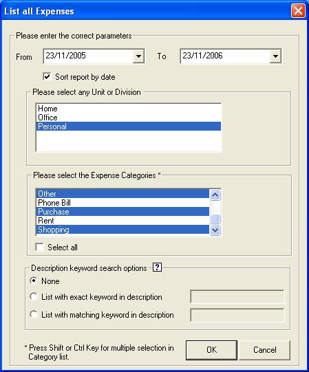Click category list scroll down arrow

[215, 230]
